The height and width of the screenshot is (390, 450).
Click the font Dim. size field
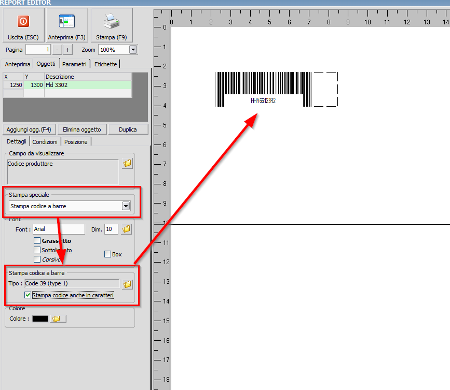[x=111, y=229]
